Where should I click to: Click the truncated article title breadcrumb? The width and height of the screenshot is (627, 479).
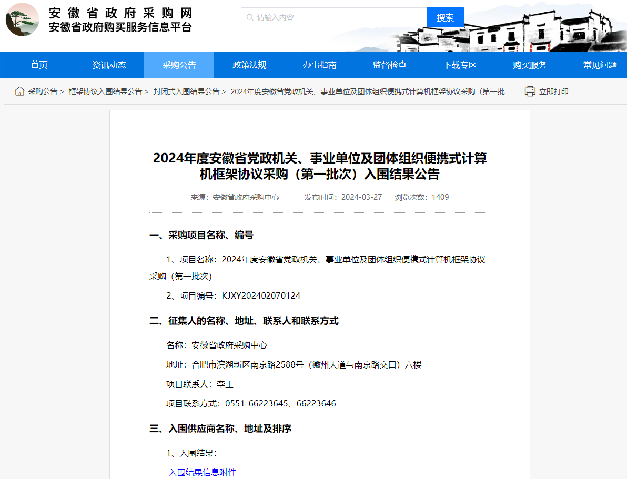(371, 91)
